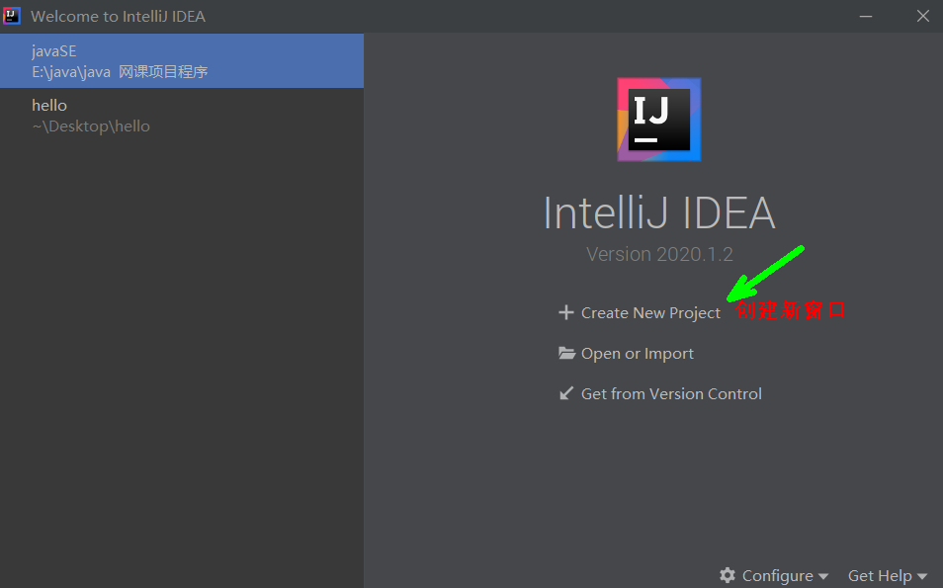
Task: Click the arrow icon beside Get from Version Control
Action: pos(566,393)
